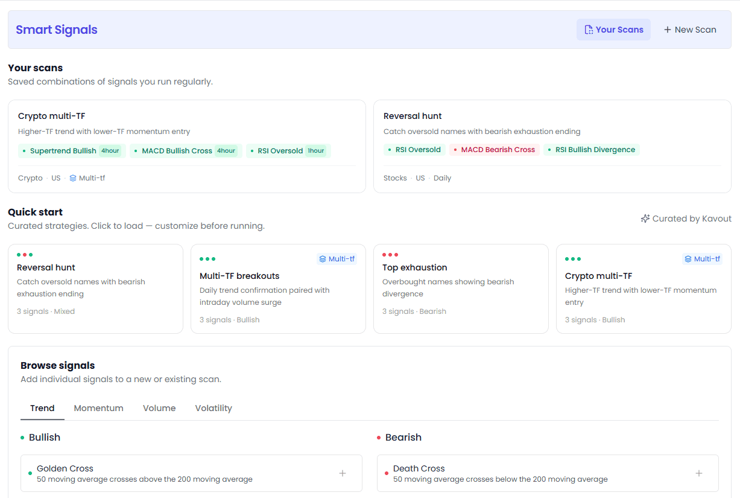Load the Crypto multi-TF Quick start strategy
Viewport: 740px width, 498px height.
pyautogui.click(x=644, y=289)
